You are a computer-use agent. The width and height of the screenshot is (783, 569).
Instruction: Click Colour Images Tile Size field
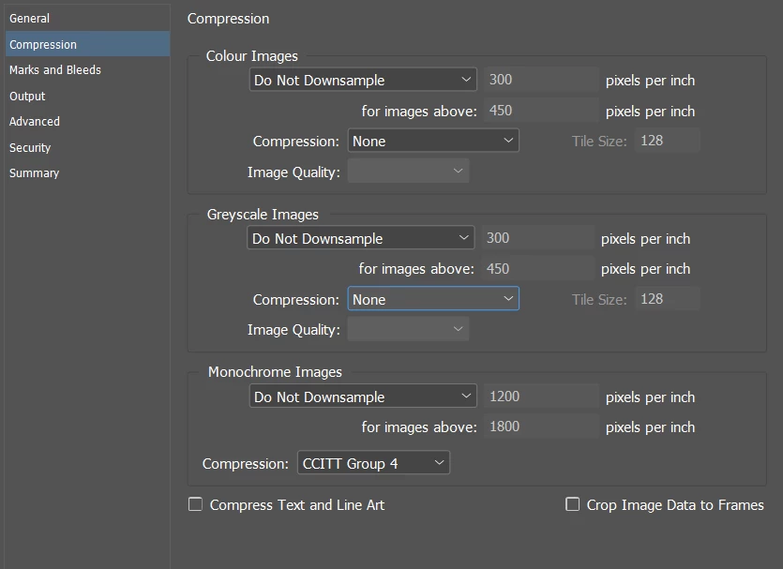click(667, 141)
